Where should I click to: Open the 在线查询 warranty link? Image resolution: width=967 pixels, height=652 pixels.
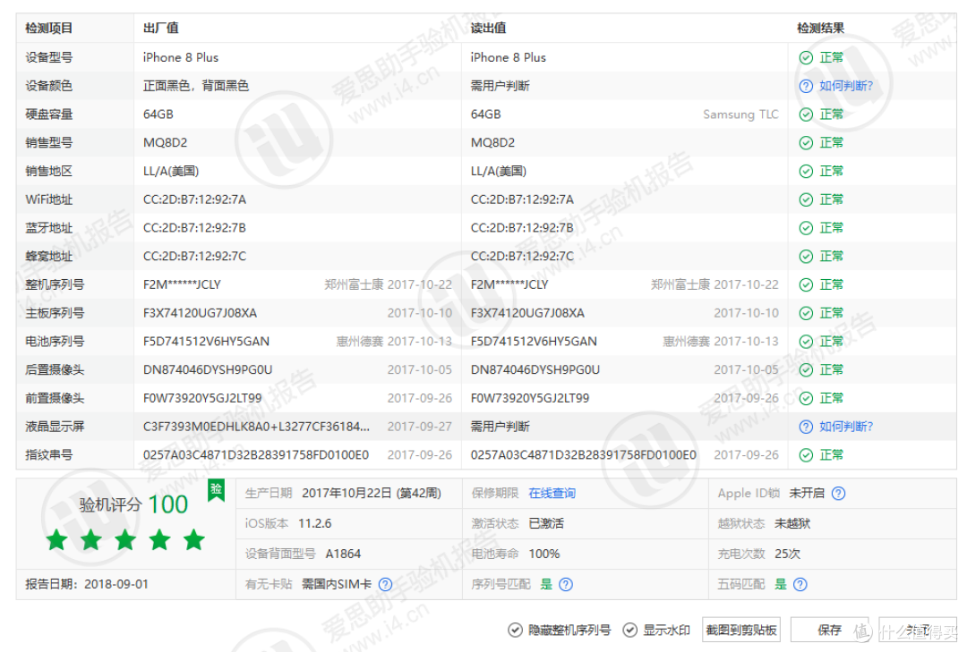click(552, 493)
